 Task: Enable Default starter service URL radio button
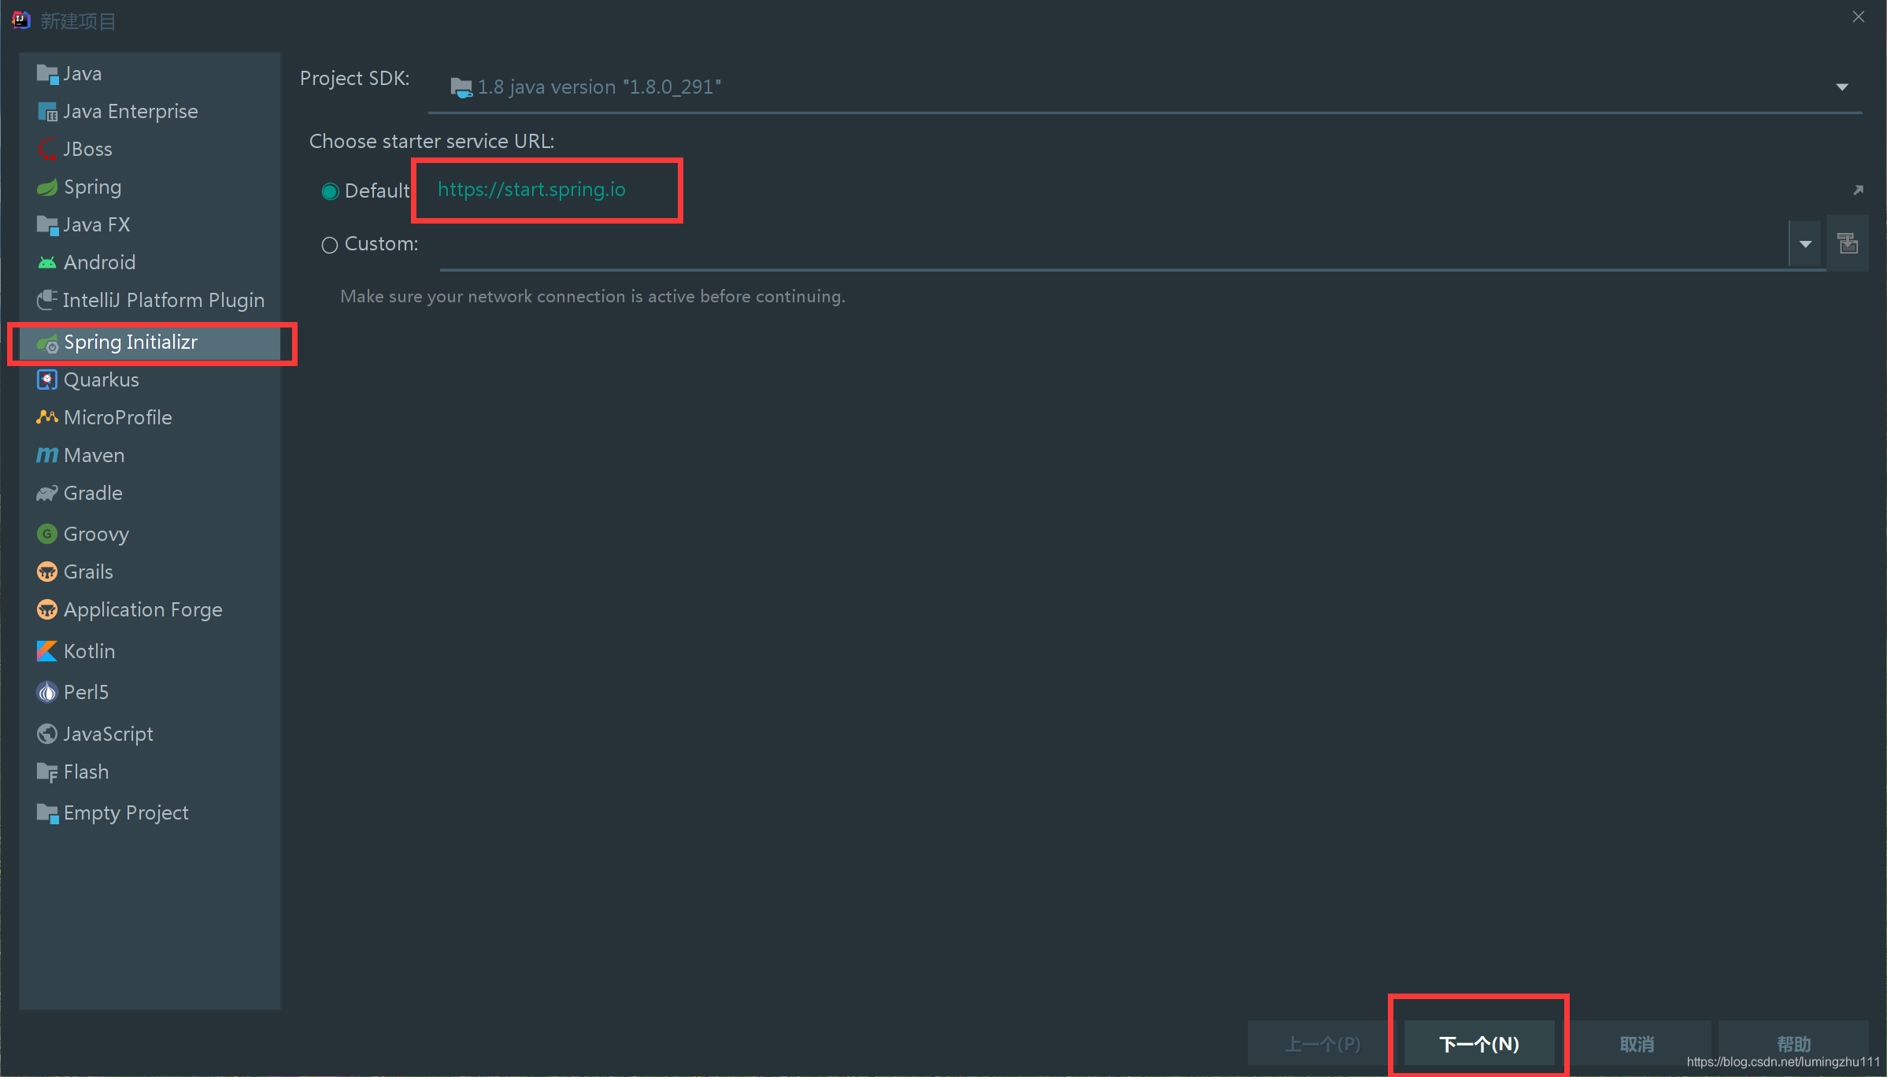[x=331, y=191]
